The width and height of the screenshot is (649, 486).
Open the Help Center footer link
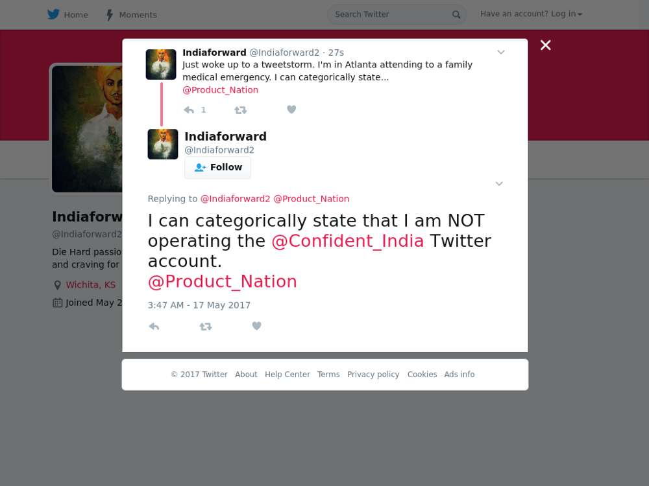click(x=288, y=375)
